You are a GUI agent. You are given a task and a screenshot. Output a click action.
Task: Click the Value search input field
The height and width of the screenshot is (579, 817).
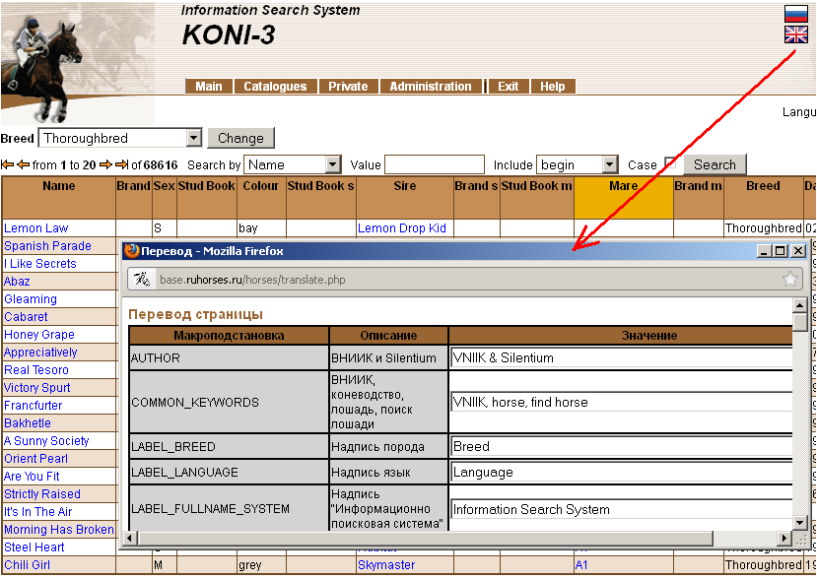(x=435, y=165)
